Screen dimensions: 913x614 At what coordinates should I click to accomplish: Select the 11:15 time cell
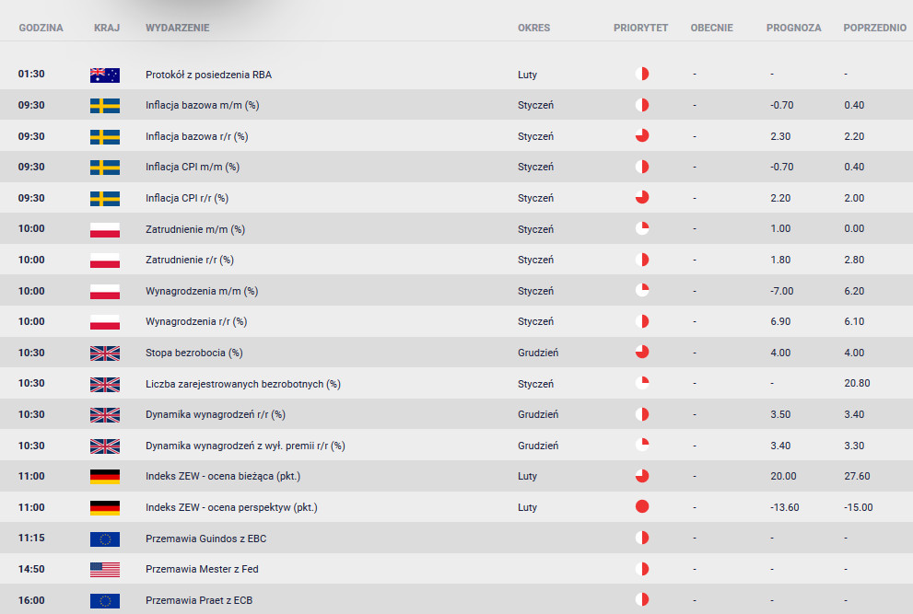(31, 538)
